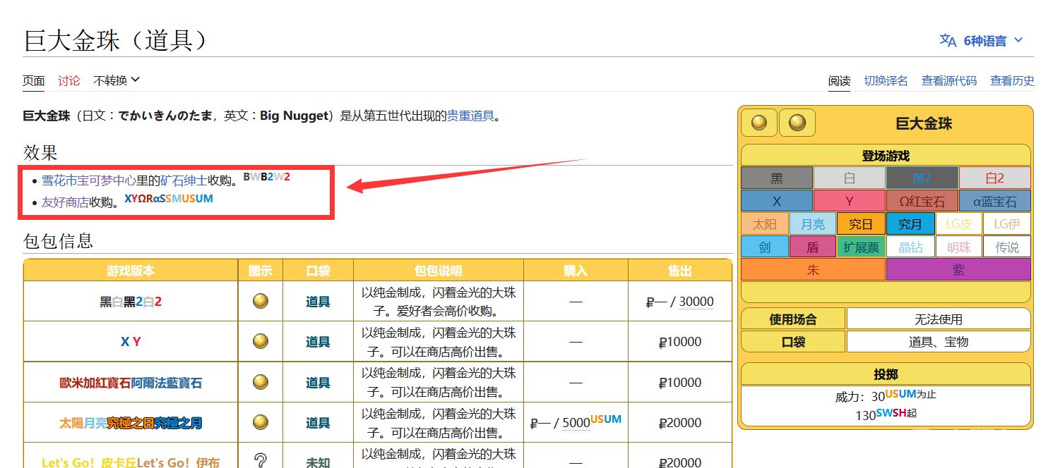The height and width of the screenshot is (468, 1048).
Task: Open the α蓝宝石 game cell
Action: (994, 201)
